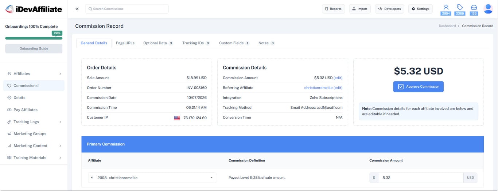This screenshot has height=191, width=498.
Task: Click commission time 06:21:14 AM
Action: 197,108
